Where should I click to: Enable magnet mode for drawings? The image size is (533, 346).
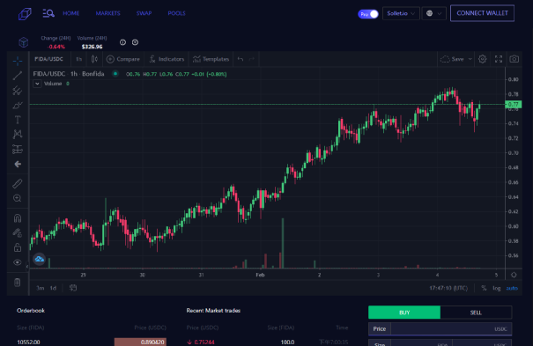pyautogui.click(x=18, y=218)
